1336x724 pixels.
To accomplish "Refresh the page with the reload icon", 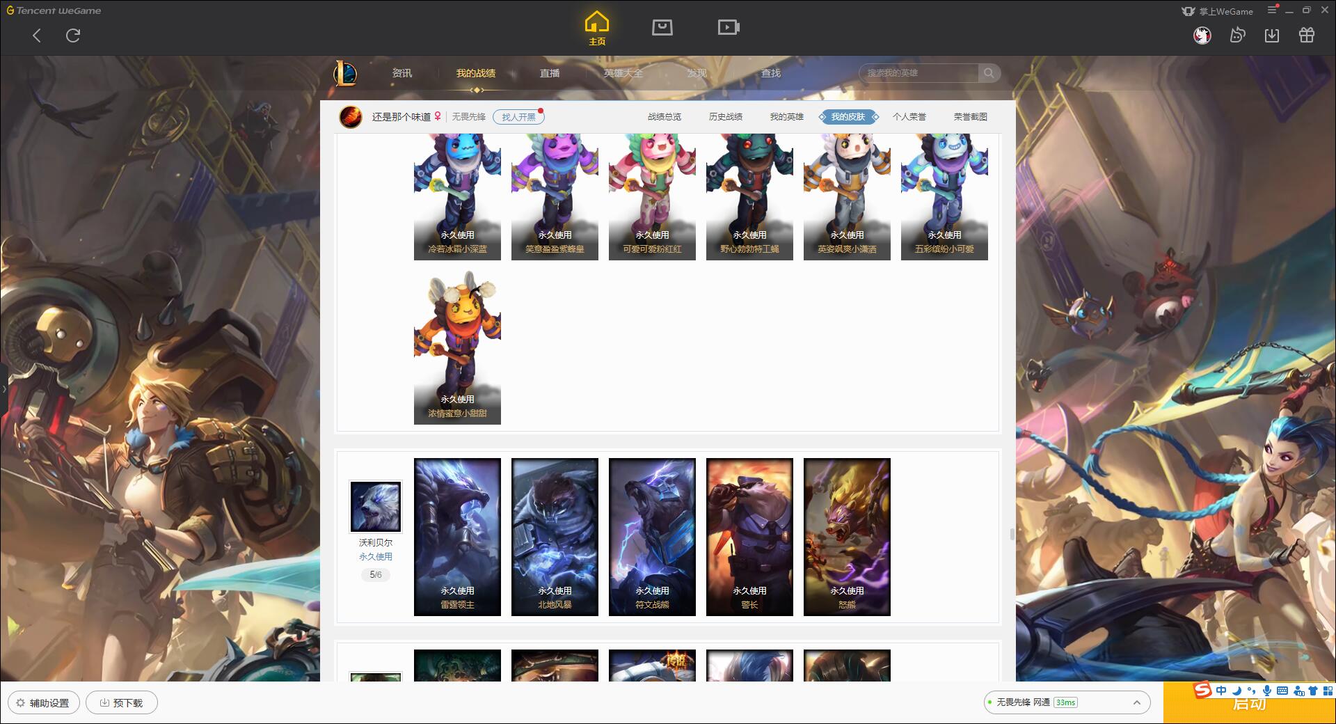I will click(73, 36).
